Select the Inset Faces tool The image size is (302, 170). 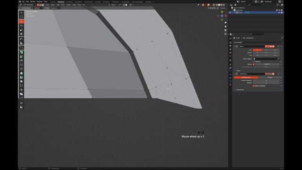coord(21,57)
